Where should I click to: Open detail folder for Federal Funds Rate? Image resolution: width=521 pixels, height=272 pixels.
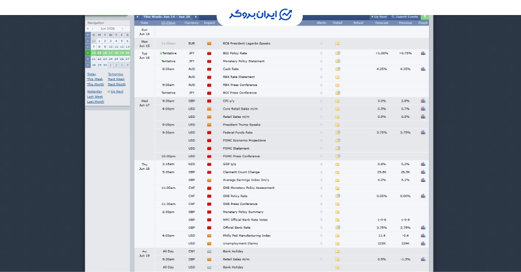click(x=337, y=132)
